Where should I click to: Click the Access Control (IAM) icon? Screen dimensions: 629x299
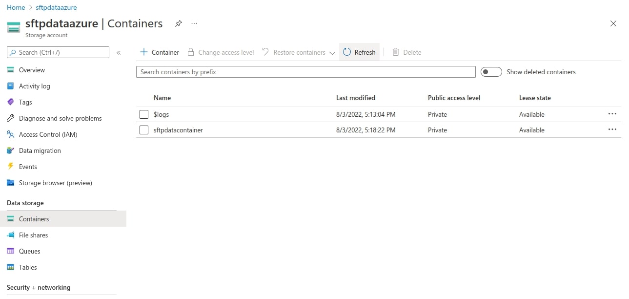click(11, 134)
